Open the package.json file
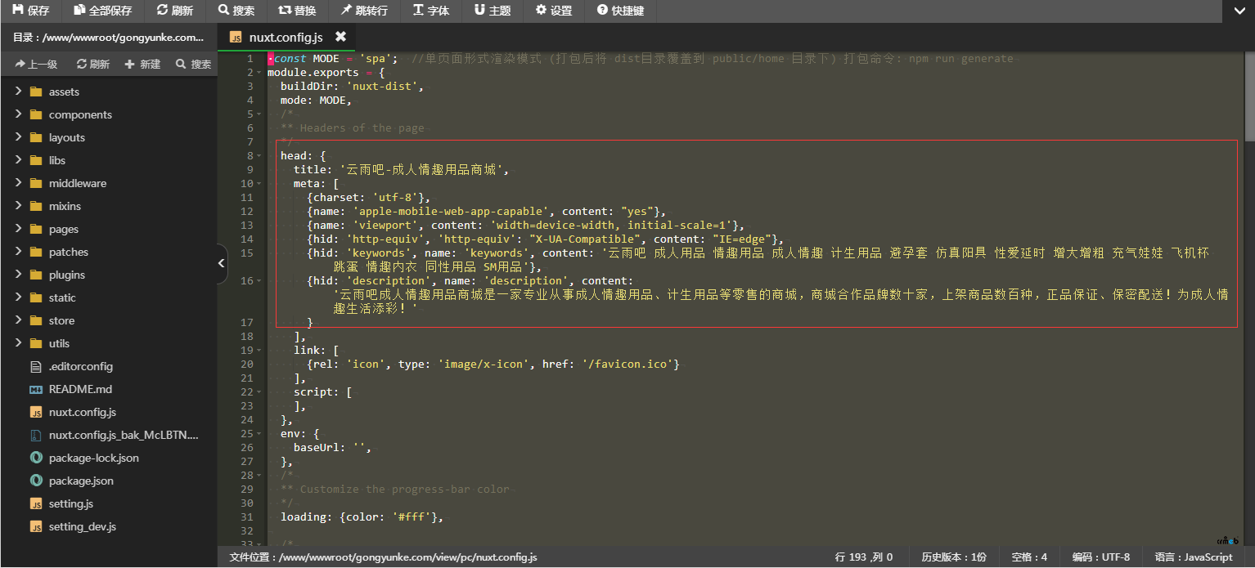 click(81, 481)
